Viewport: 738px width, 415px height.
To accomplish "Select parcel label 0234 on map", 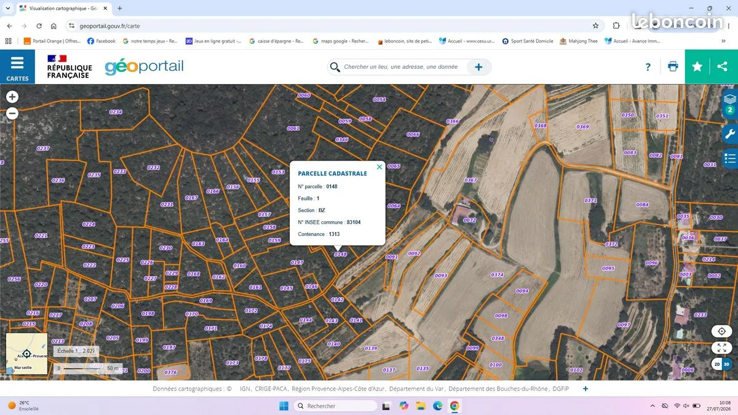I will click(x=116, y=112).
